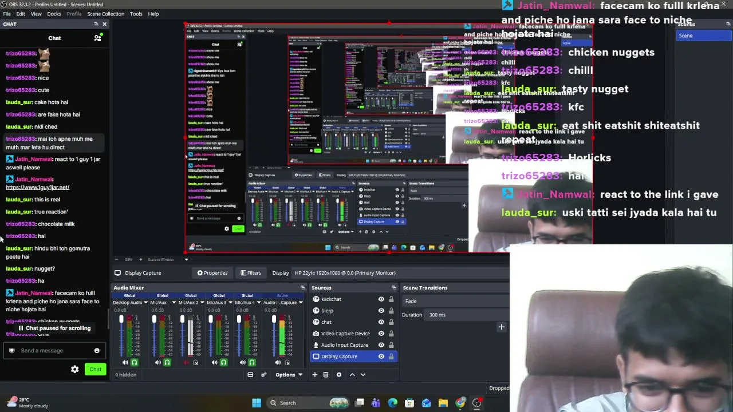This screenshot has width=733, height=412.
Task: Open the emoji picker in chat
Action: pyautogui.click(x=97, y=351)
